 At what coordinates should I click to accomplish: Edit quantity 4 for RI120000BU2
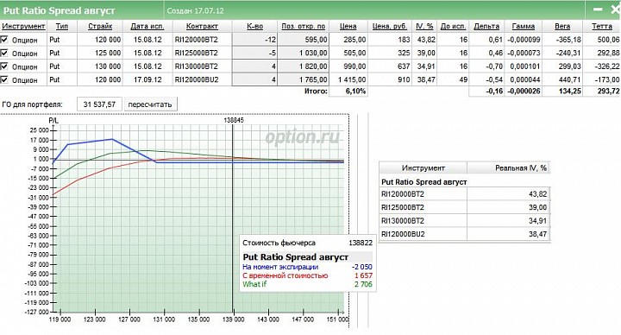[x=254, y=79]
